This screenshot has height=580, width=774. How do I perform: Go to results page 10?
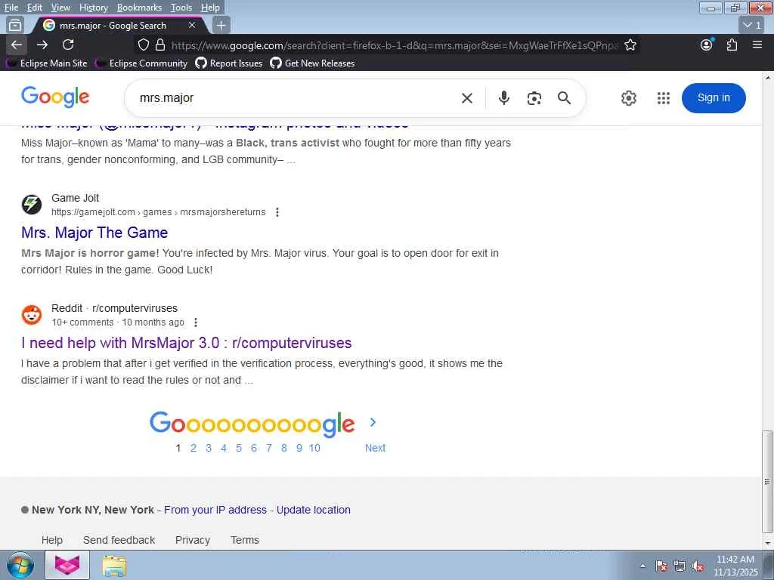314,448
